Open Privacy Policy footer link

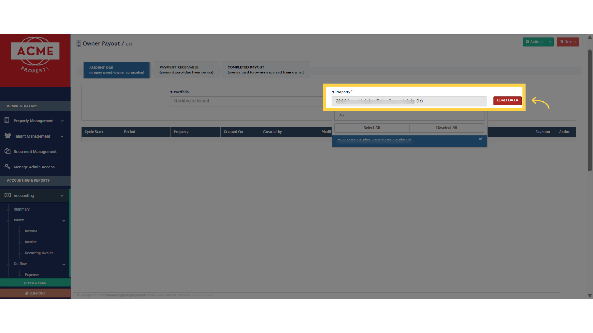155,295
